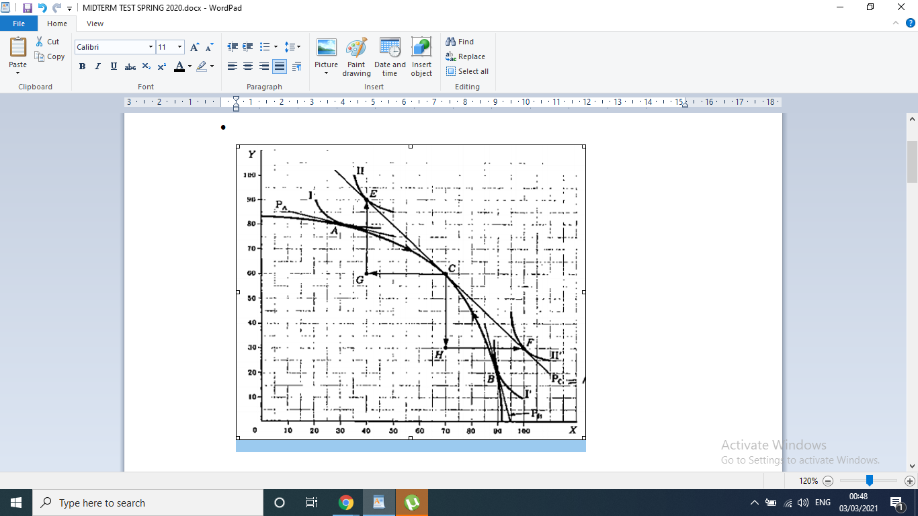Enable center text alignment
Screen dimensions: 918x516
248,67
